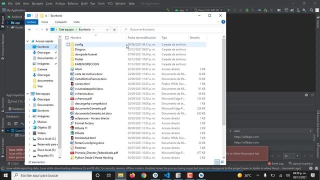Sort by the Tamaño column header
Image resolution: width=320 pixels, height=180 pixels.
(x=194, y=37)
